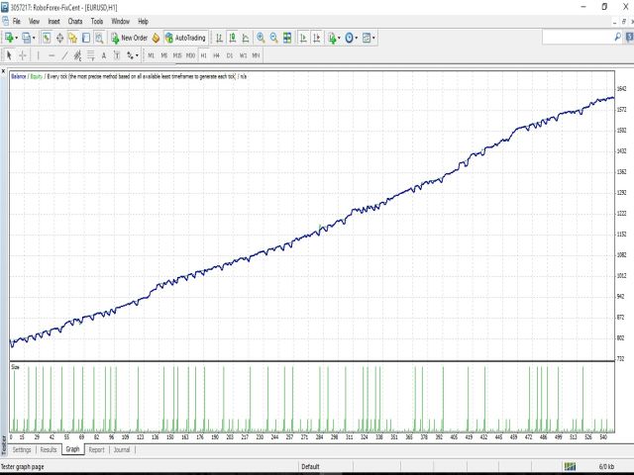Image resolution: width=634 pixels, height=475 pixels.
Task: Toggle chart Auto Scroll
Action: click(x=303, y=38)
